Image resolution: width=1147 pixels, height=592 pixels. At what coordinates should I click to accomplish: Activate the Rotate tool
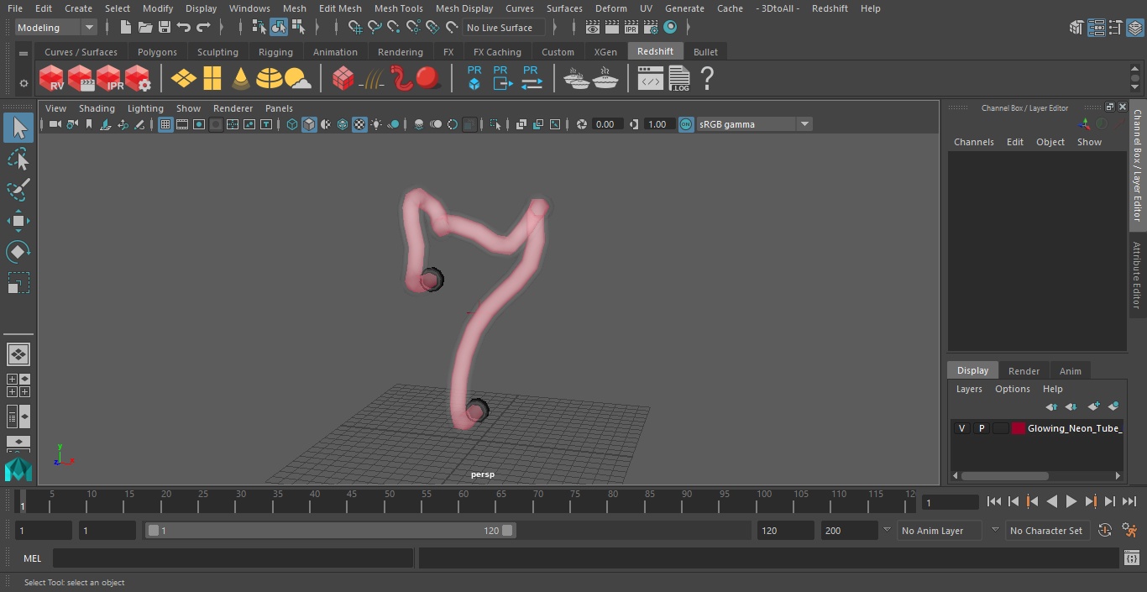[x=18, y=252]
